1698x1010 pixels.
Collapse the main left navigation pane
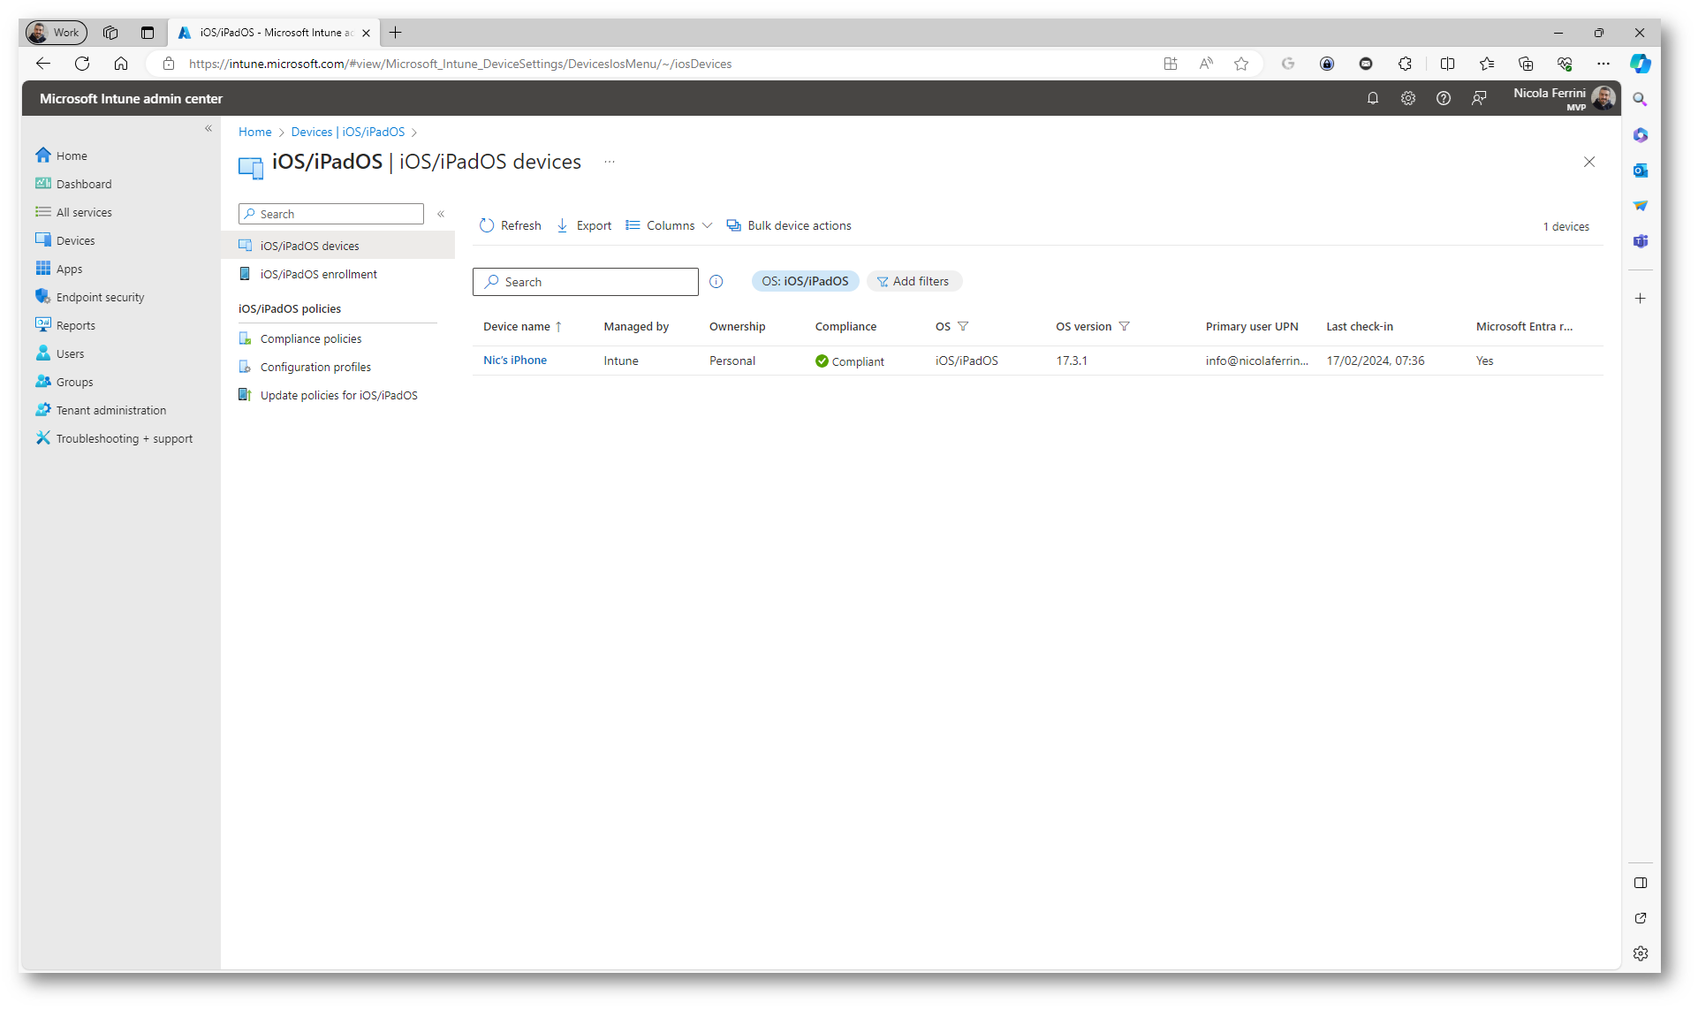(x=208, y=128)
